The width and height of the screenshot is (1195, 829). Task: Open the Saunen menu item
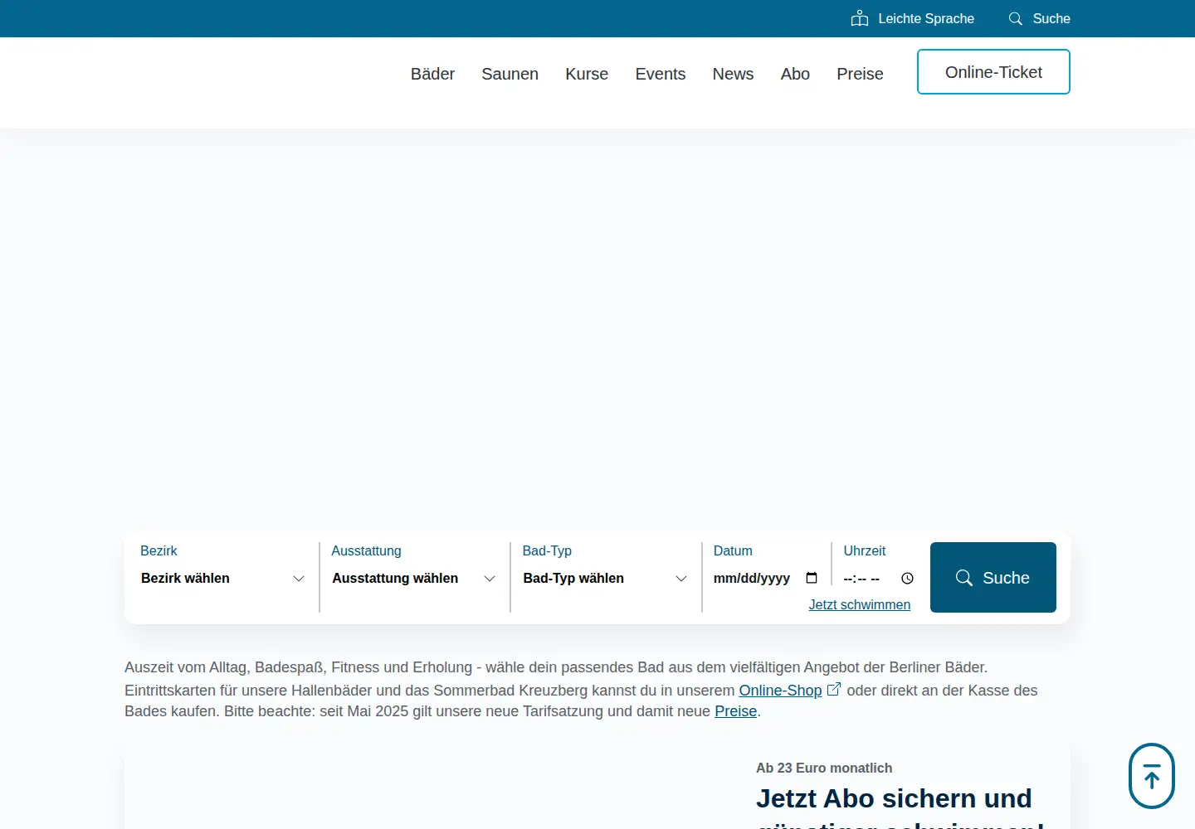pyautogui.click(x=510, y=74)
